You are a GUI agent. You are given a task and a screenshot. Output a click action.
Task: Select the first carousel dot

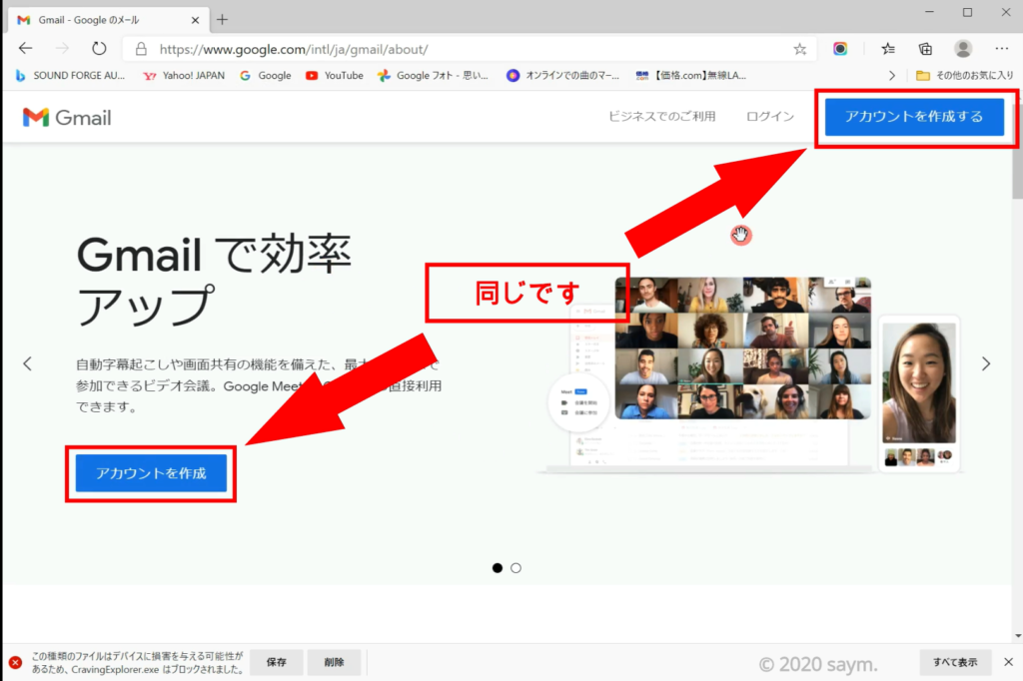click(498, 568)
